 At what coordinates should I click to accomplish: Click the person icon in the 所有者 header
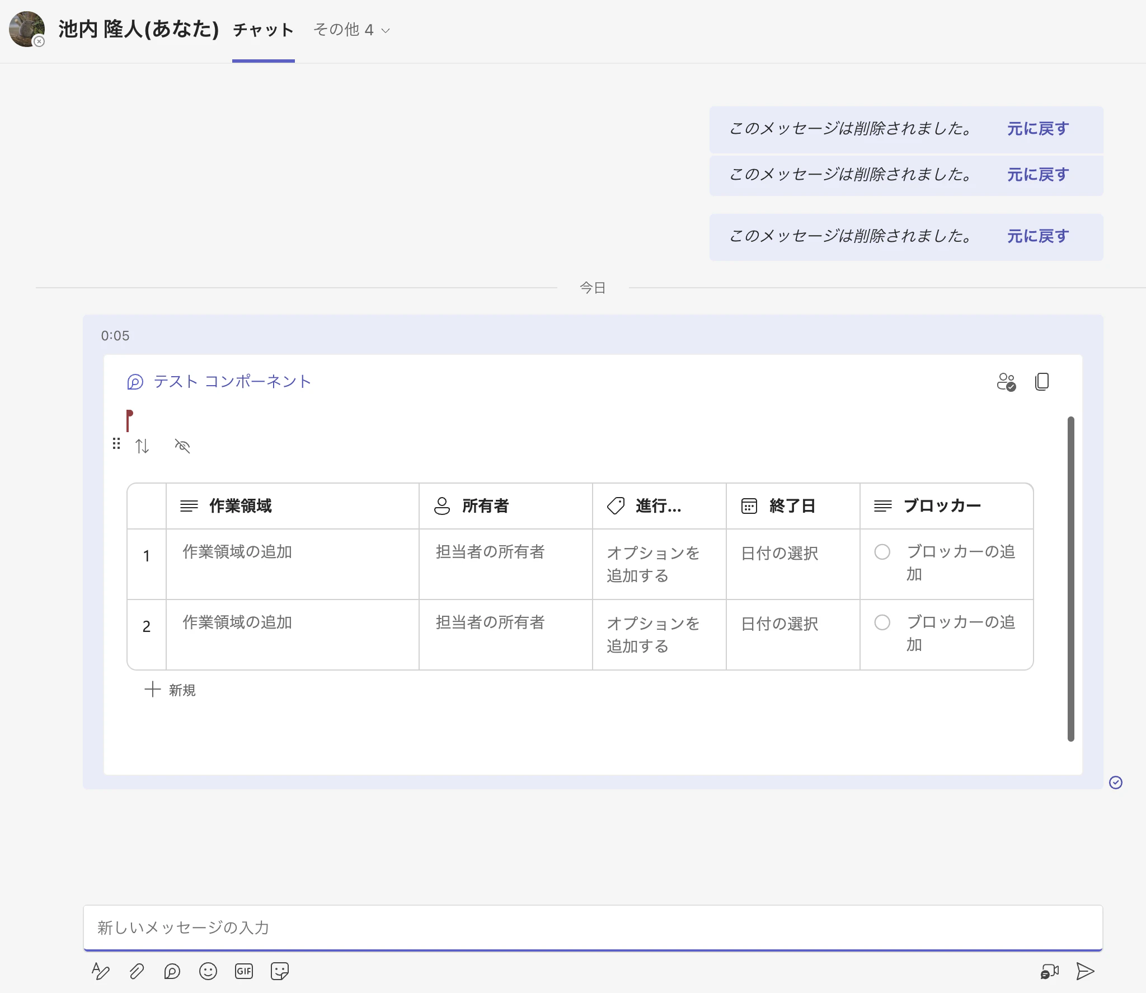pyautogui.click(x=442, y=506)
